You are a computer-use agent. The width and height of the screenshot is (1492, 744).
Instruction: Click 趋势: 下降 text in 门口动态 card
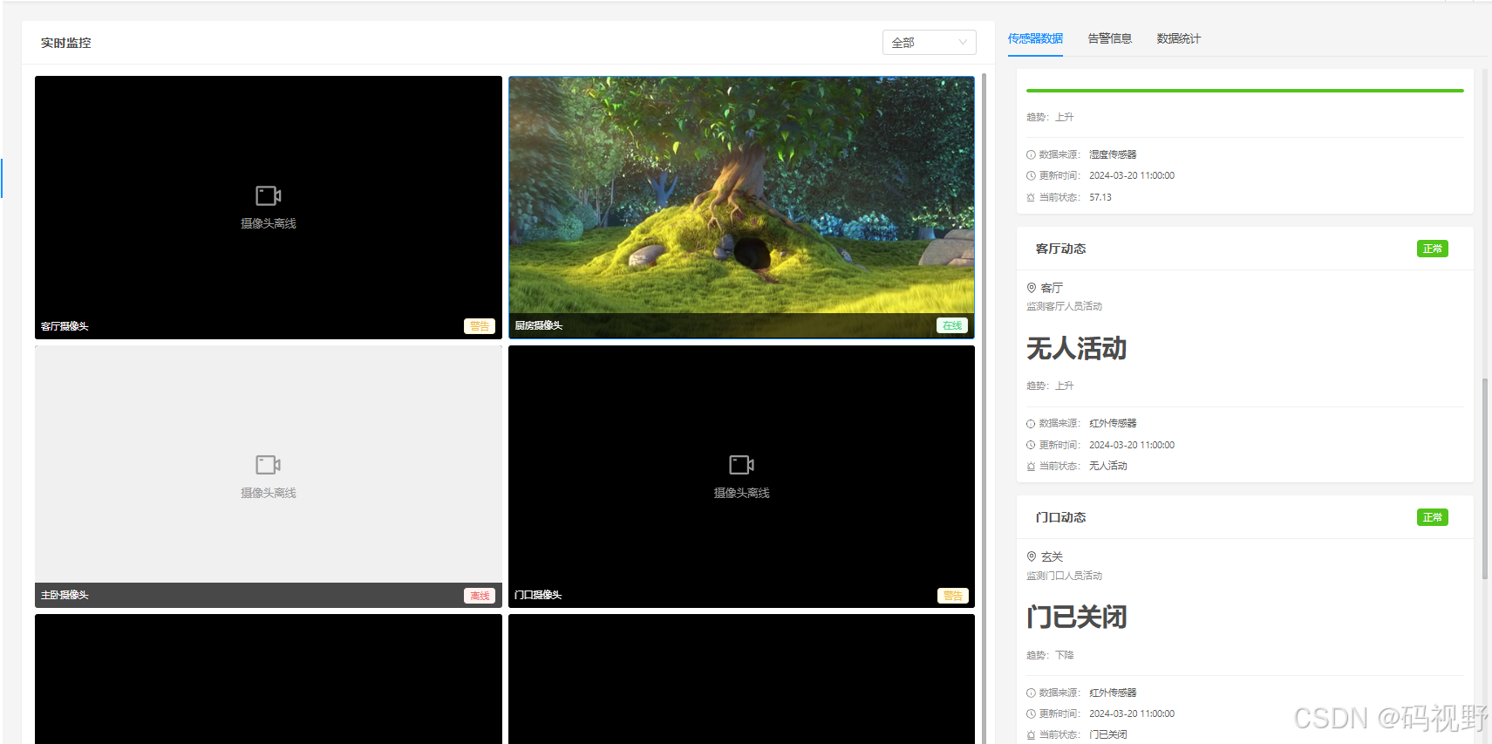click(x=1050, y=655)
